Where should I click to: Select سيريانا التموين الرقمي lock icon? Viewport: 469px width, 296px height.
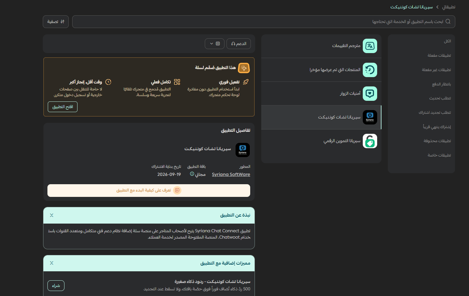point(370,141)
